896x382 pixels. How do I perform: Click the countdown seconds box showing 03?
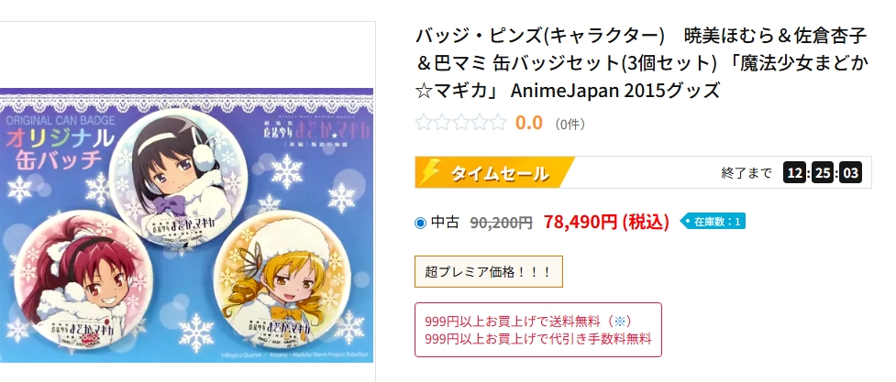click(851, 172)
